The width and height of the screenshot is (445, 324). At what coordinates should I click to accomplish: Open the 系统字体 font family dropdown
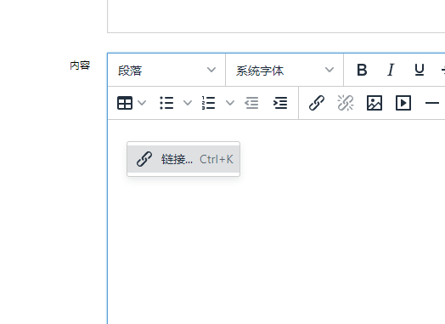pos(284,70)
